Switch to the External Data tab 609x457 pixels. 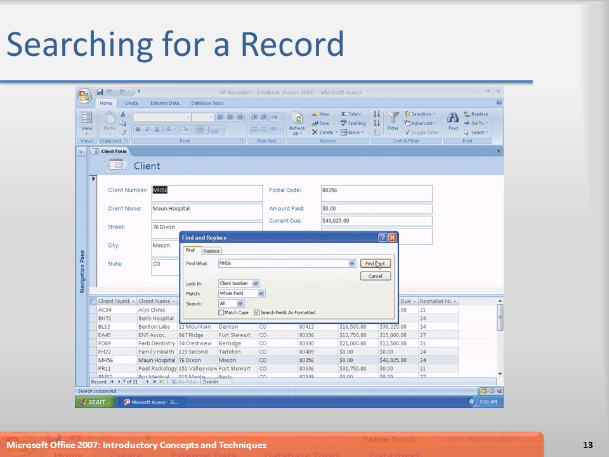click(x=165, y=103)
